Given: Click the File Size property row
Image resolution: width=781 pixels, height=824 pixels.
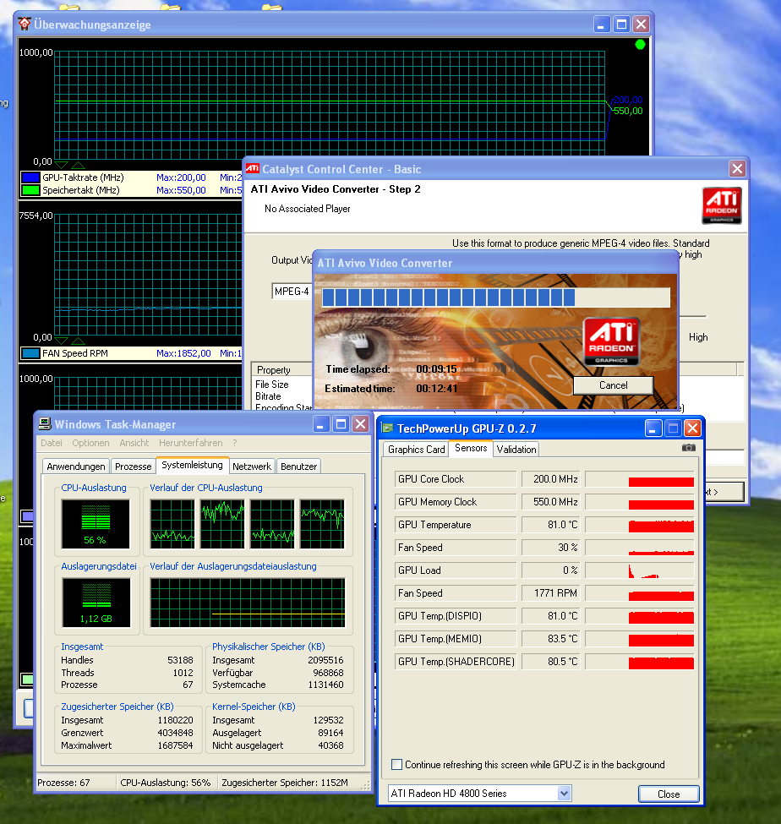Looking at the screenshot, I should point(282,385).
